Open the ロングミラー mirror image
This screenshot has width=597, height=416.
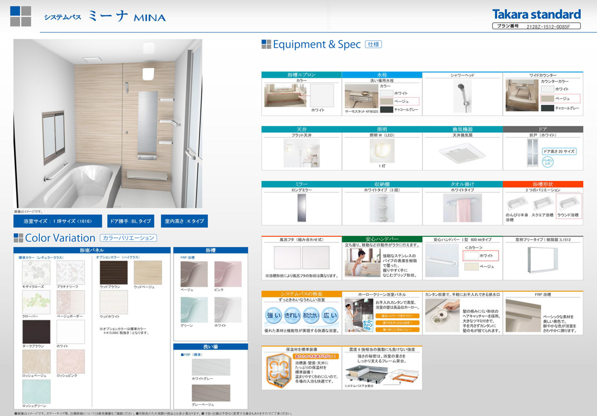[x=302, y=207]
